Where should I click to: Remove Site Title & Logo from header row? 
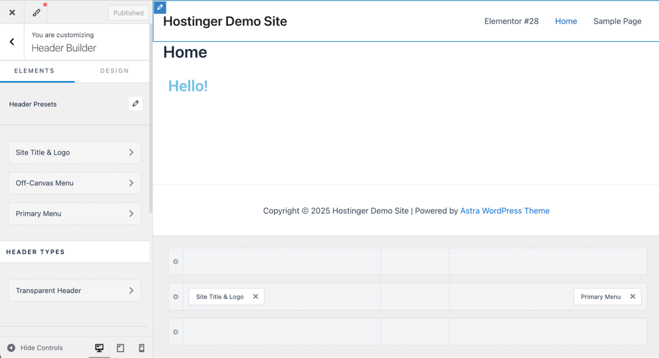click(x=255, y=296)
